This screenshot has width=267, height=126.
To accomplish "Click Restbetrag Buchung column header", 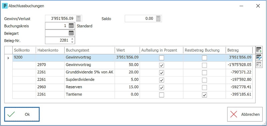I will (205, 50).
